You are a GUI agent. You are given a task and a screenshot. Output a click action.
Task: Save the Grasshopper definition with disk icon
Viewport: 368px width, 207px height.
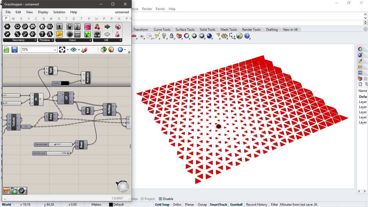(14, 50)
